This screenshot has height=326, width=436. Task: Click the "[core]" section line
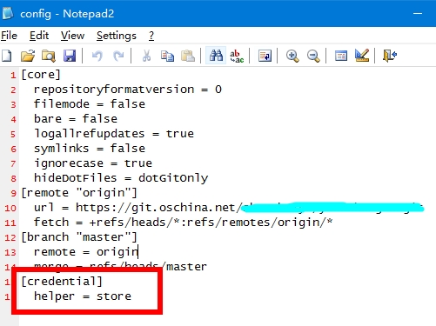[41, 75]
